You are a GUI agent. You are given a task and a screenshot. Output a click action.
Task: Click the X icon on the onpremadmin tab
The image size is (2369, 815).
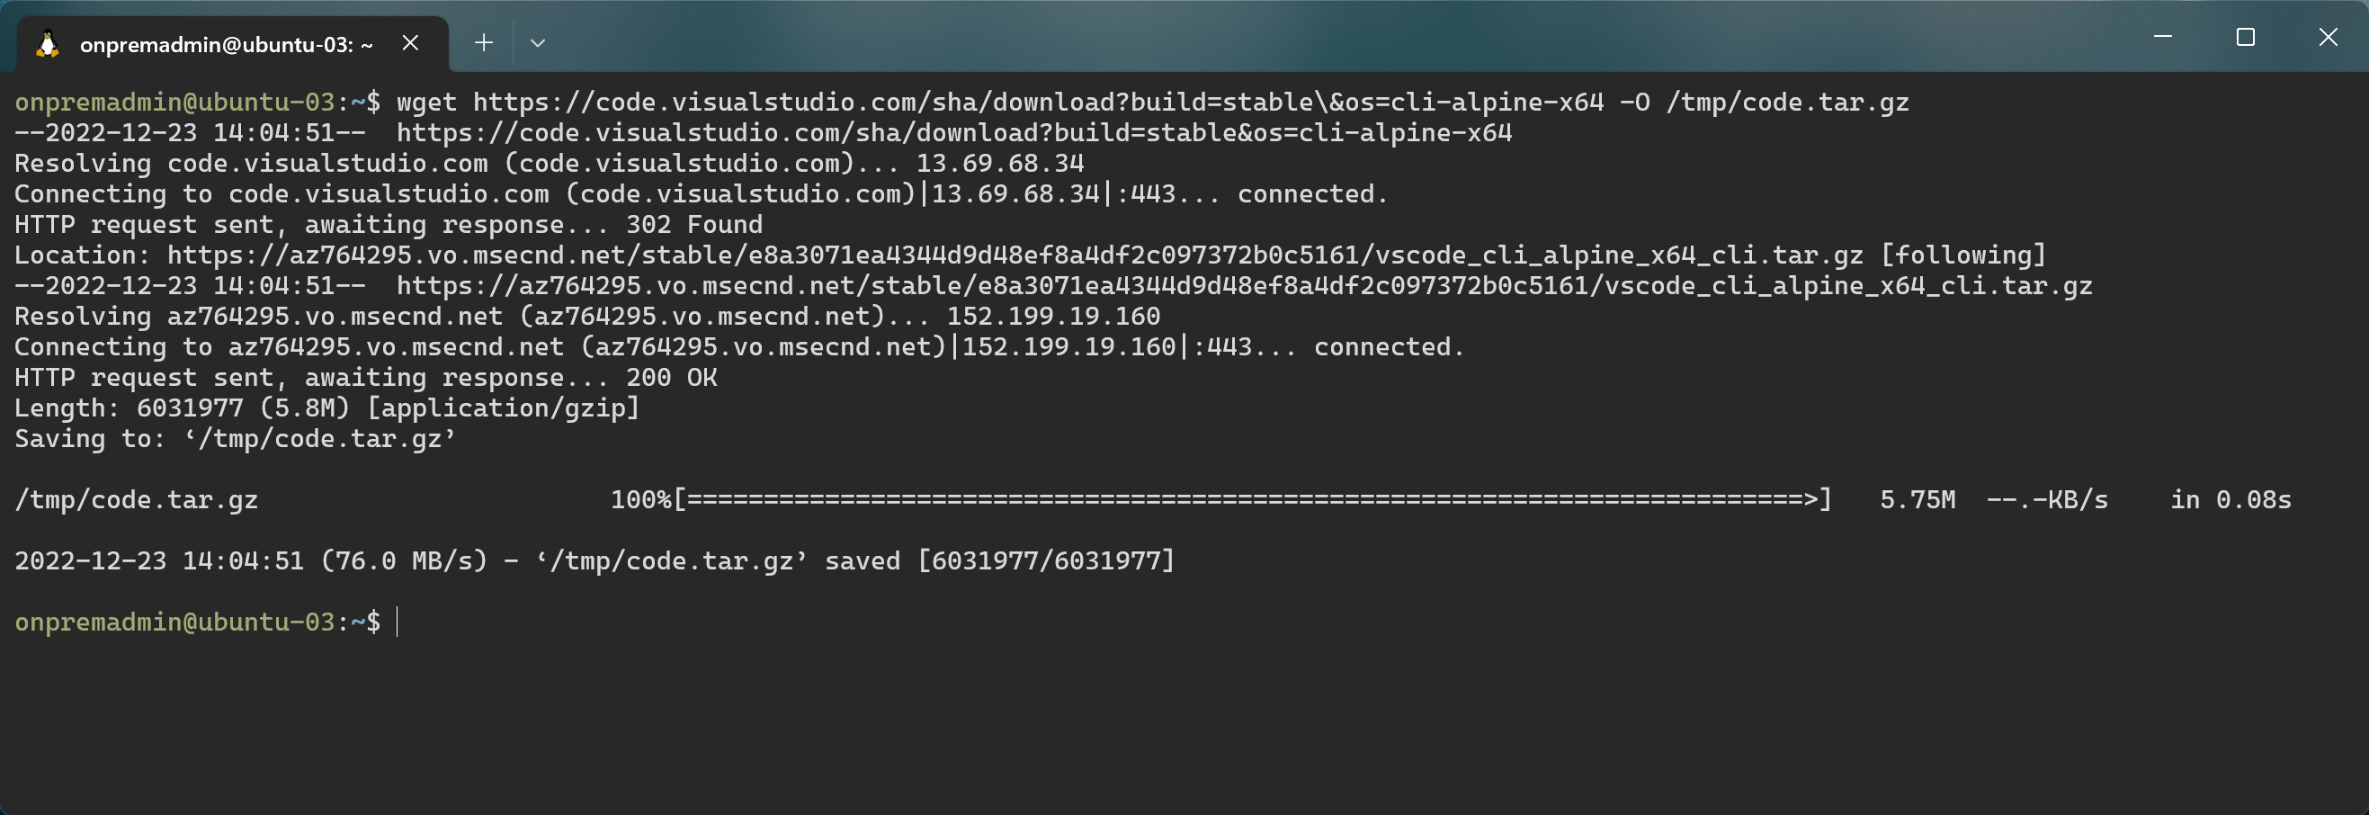click(410, 42)
